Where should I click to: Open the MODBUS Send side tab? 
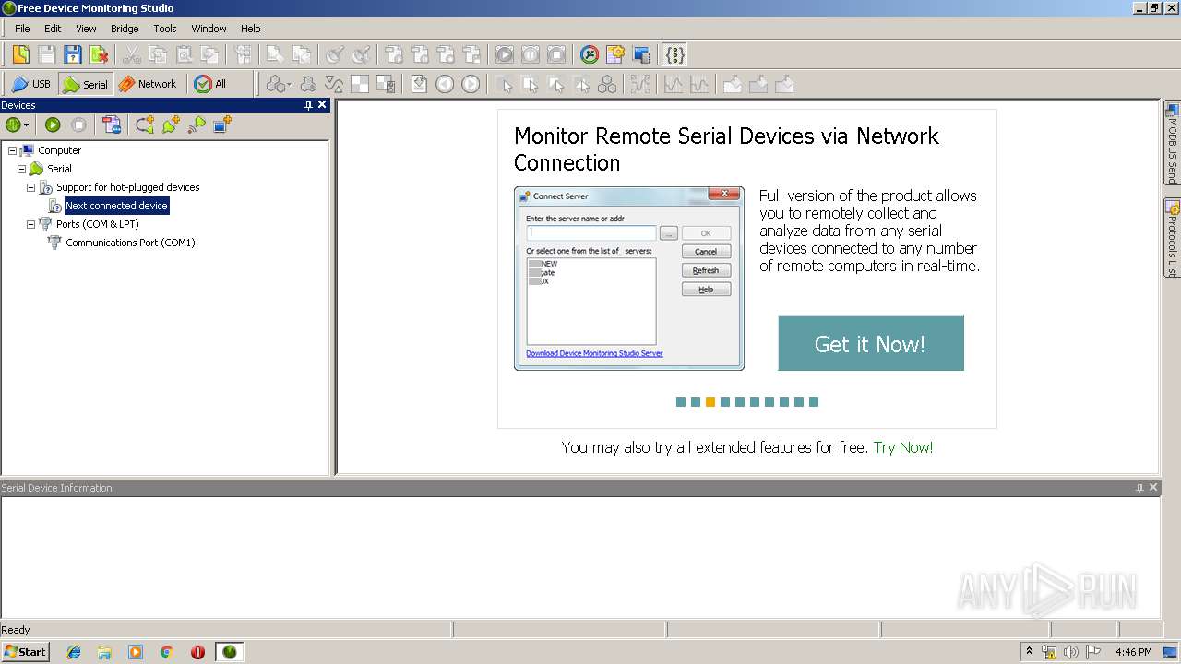[1172, 142]
